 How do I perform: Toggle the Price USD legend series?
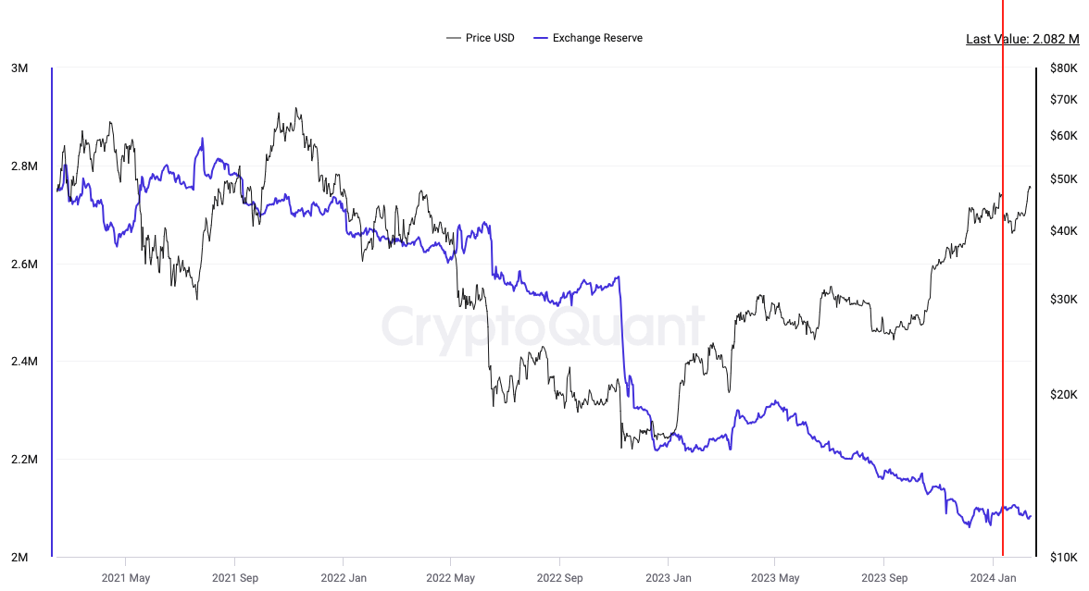490,38
